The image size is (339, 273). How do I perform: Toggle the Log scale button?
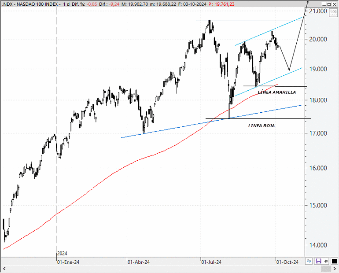[333, 12]
